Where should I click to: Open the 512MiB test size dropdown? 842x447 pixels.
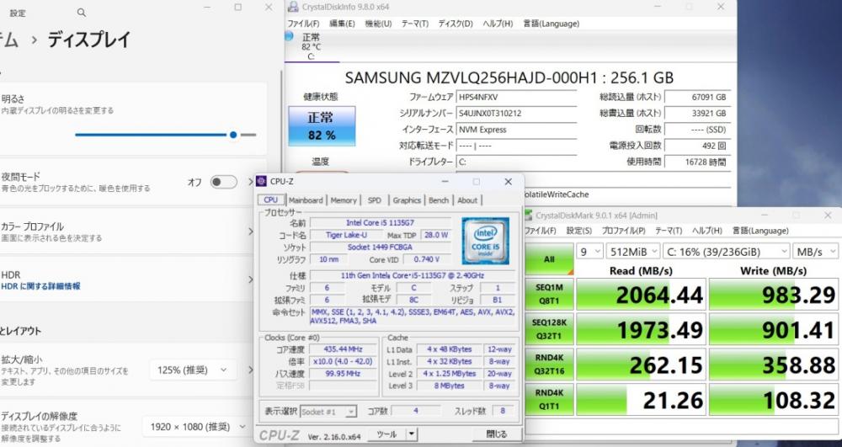[632, 251]
